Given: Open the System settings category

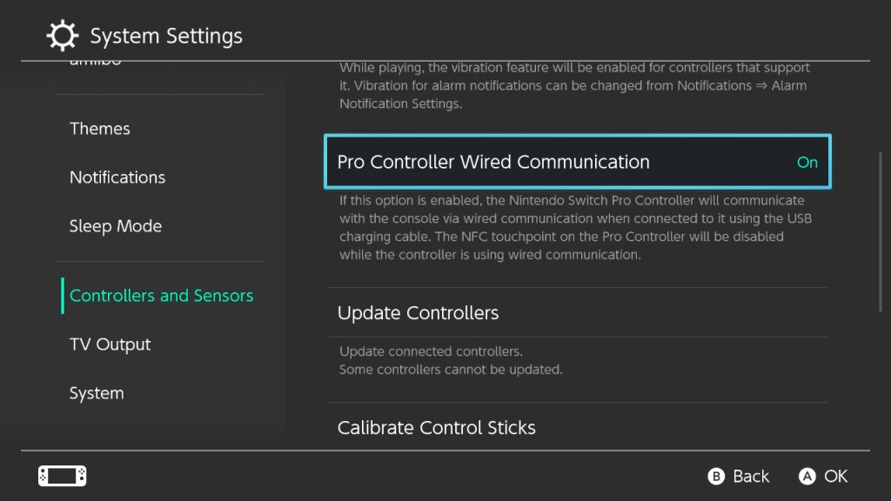Looking at the screenshot, I should [97, 393].
